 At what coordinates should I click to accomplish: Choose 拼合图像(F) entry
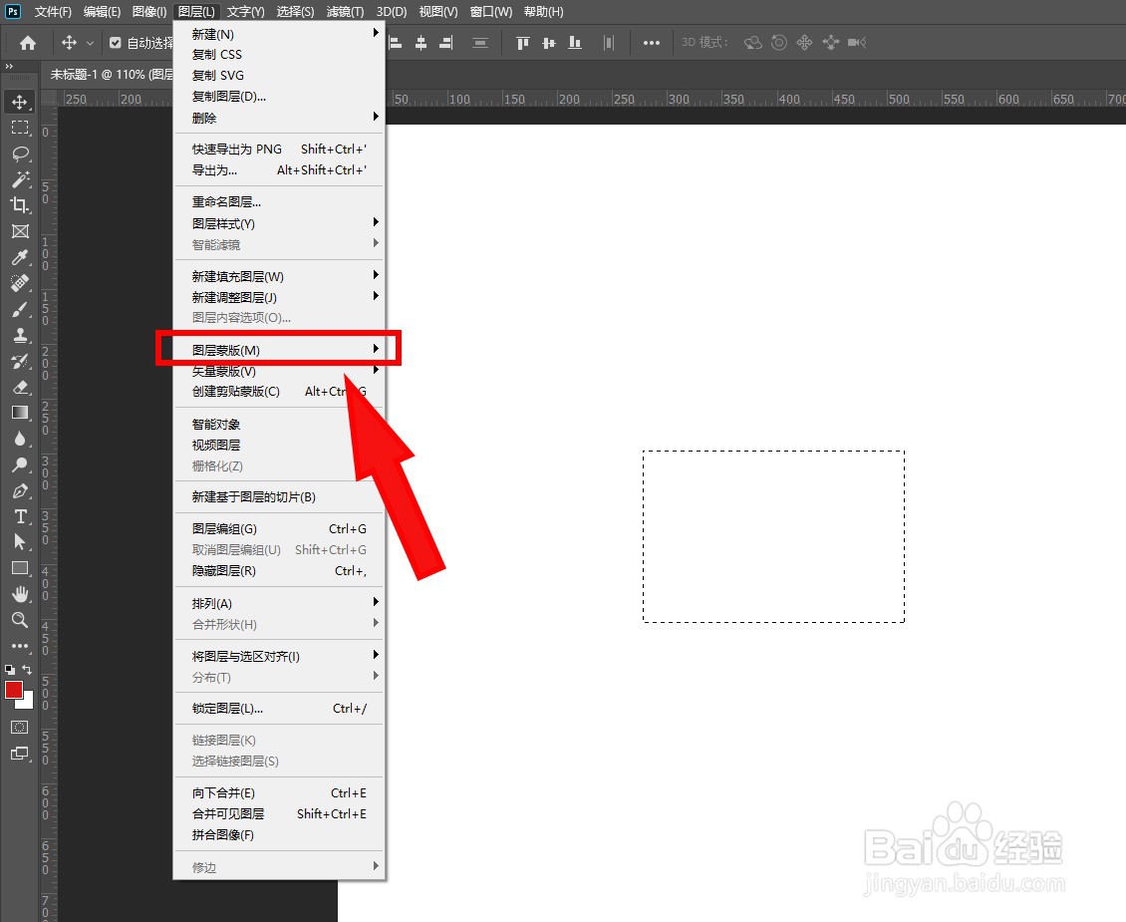click(x=279, y=834)
